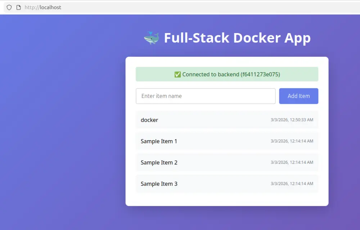
Task: Click the Connected to backend status banner
Action: [227, 74]
